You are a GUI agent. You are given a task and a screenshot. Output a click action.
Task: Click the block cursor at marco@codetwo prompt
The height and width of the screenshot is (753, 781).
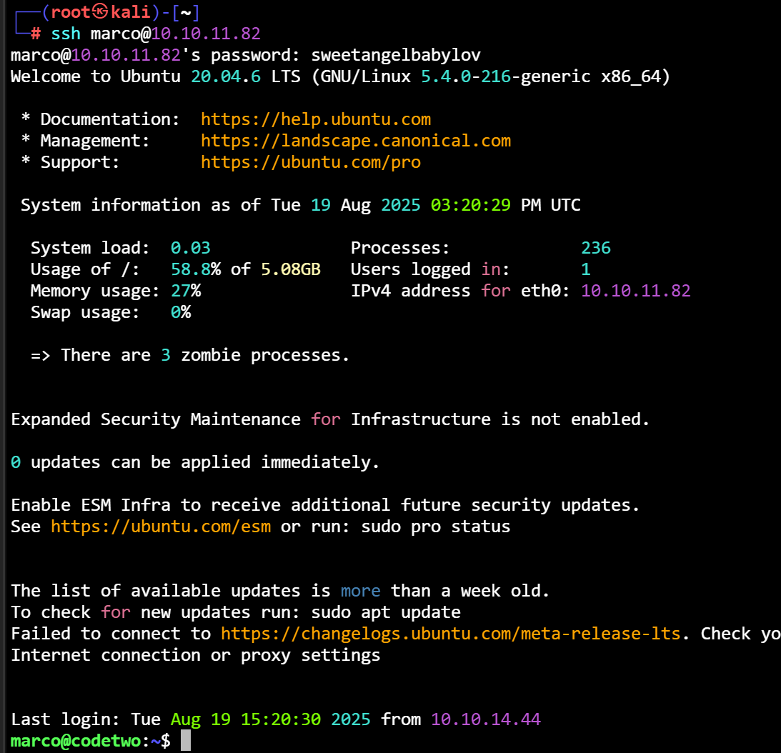[186, 741]
